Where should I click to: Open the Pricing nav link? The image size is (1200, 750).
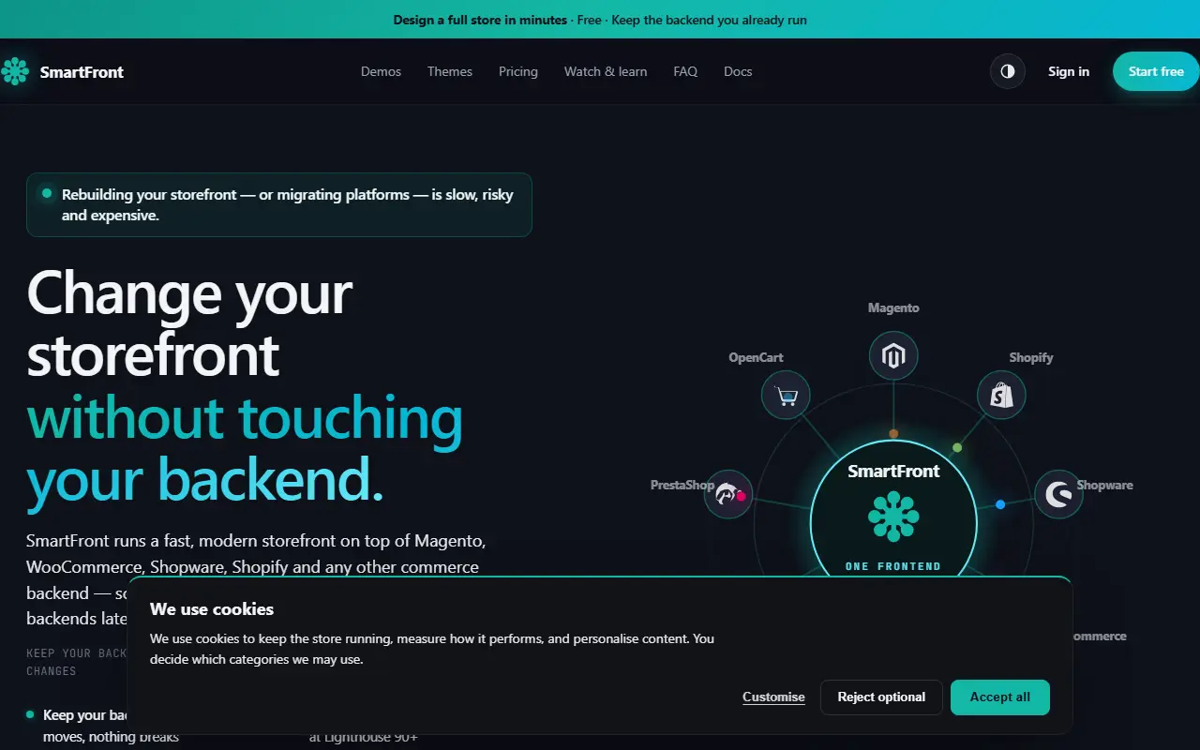518,71
